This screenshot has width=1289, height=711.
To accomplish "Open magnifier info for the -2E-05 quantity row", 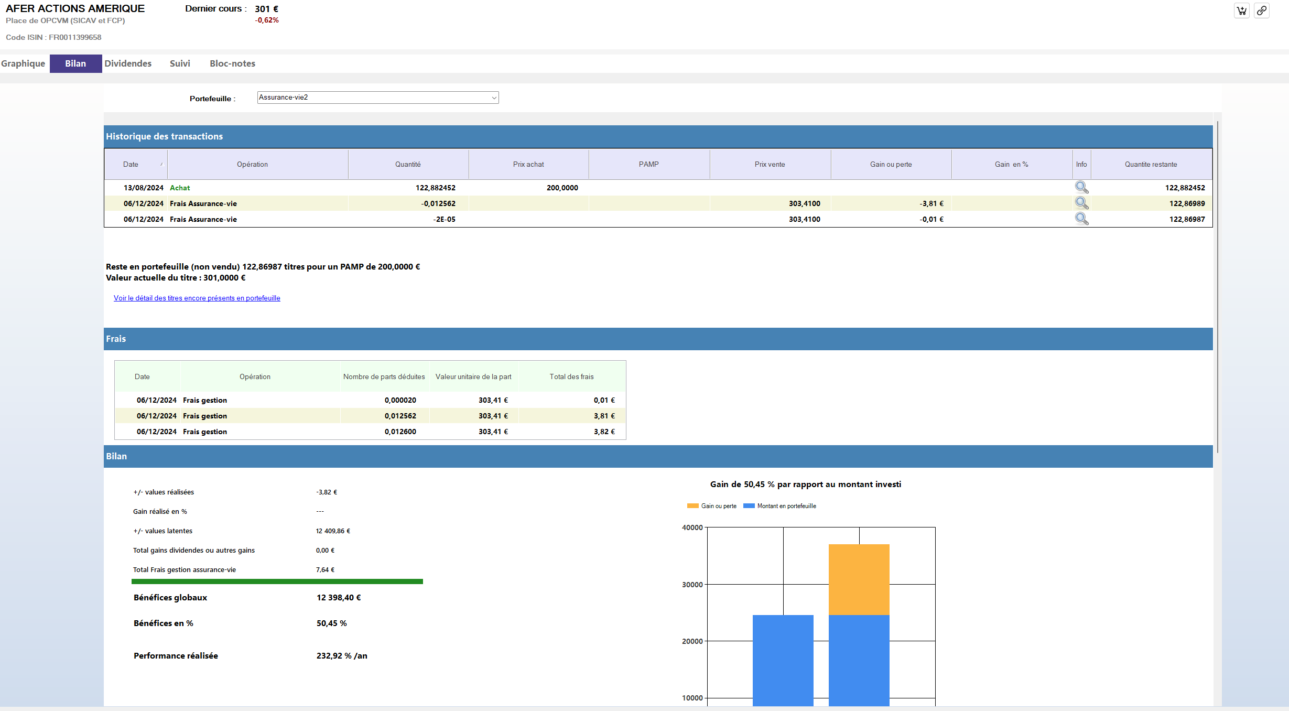I will point(1081,219).
